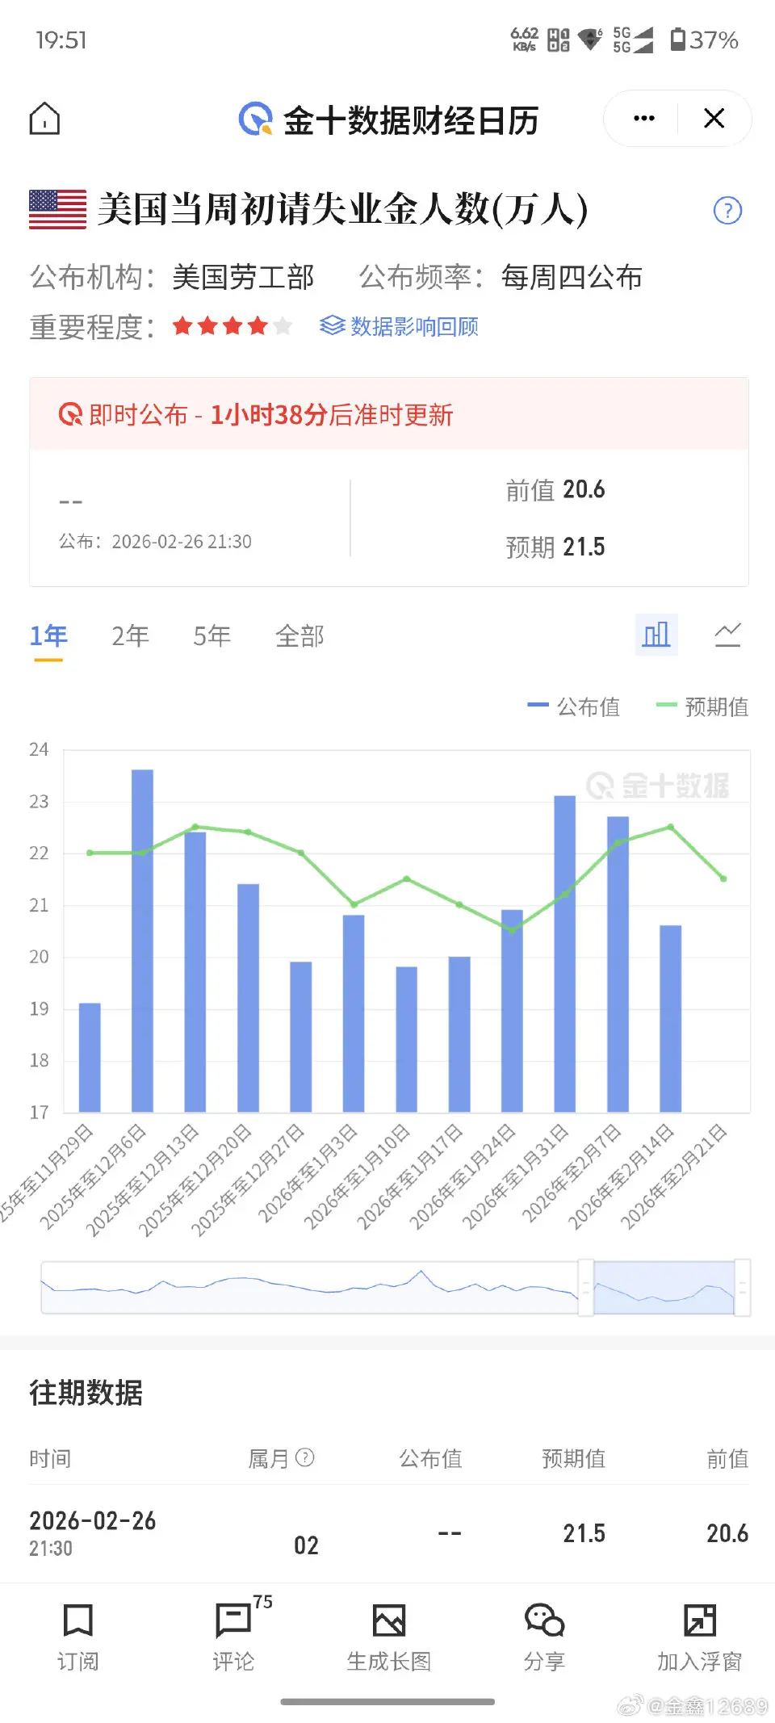775x1723 pixels.
Task: Select the 1年 time range tab
Action: pos(48,636)
